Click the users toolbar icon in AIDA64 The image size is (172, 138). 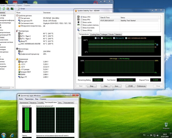8,9
